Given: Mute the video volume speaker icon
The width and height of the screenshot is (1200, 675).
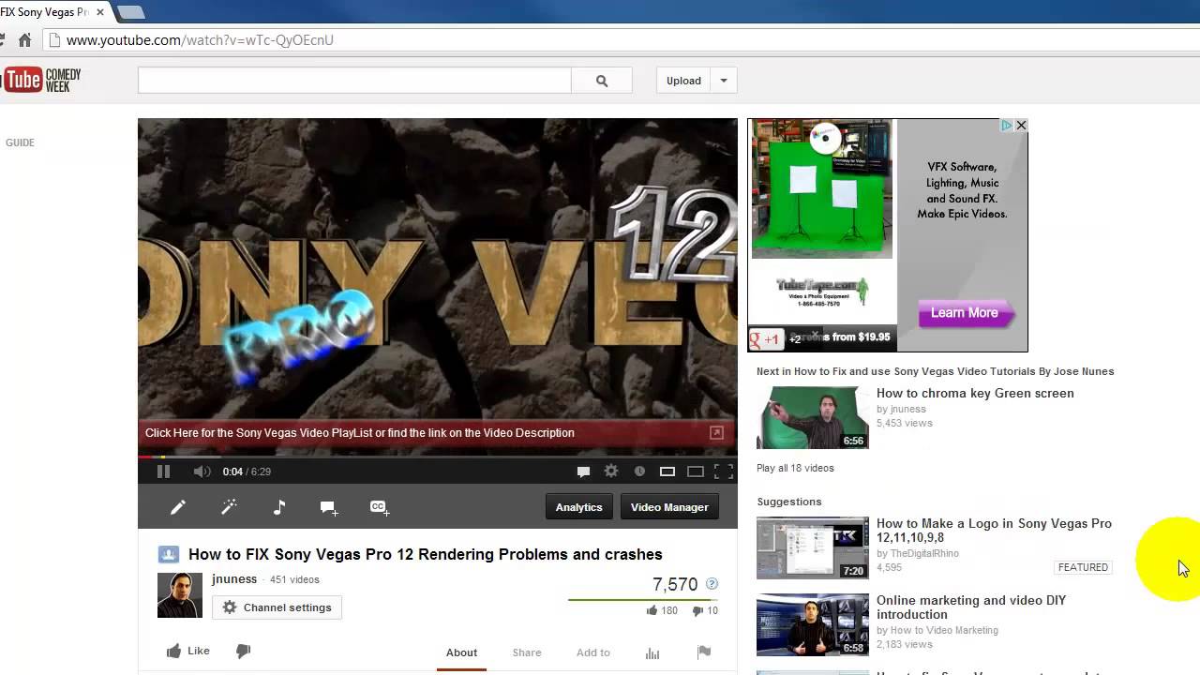Looking at the screenshot, I should click(202, 472).
